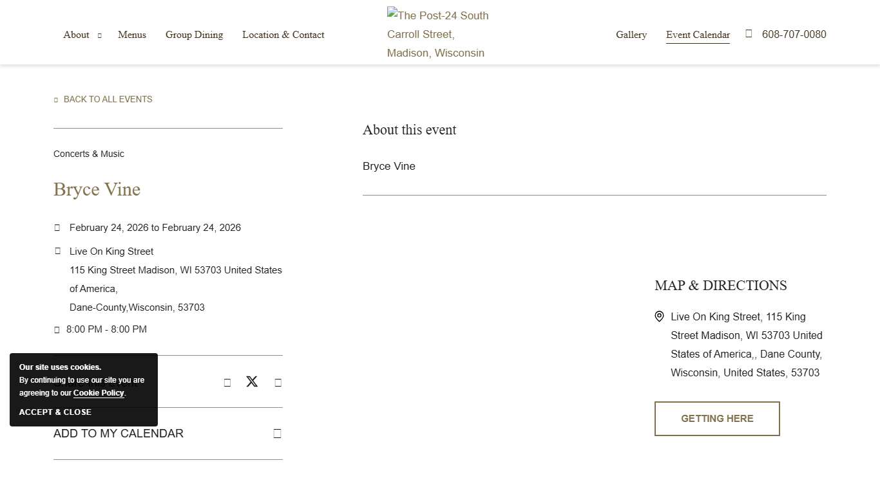Click the back arrow icon beside Back to All Events
Viewport: 880px width, 494px height.
pos(56,100)
